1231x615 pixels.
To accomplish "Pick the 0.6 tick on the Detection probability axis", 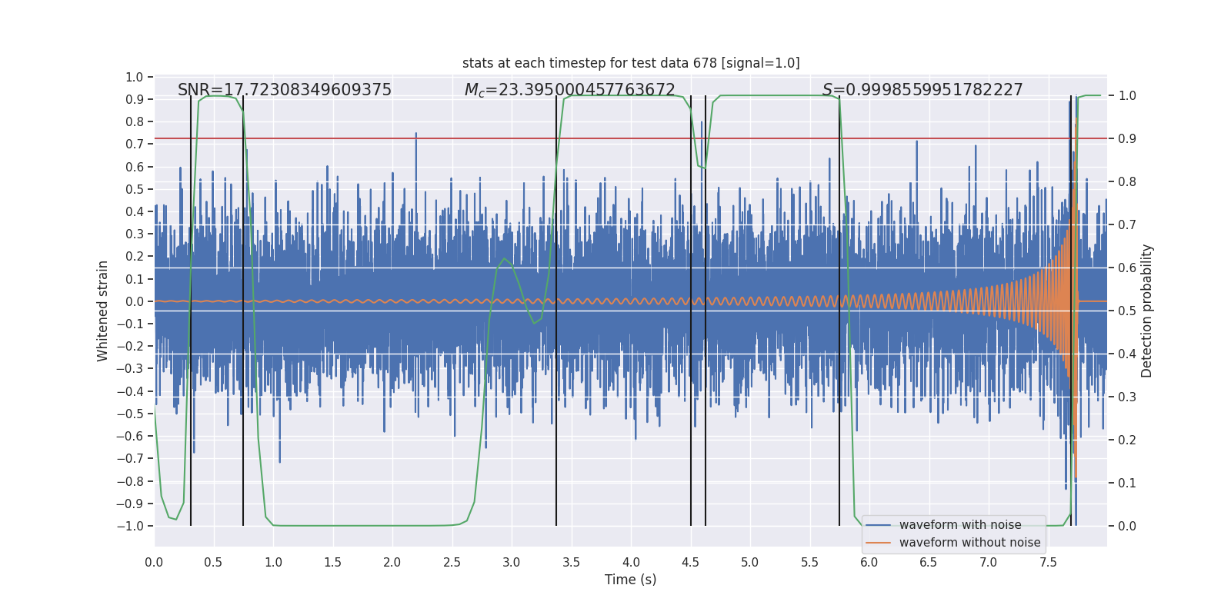I will pos(1127,268).
